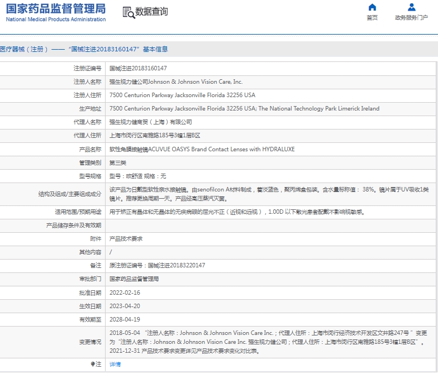438x374 pixels.
Task: Open the 政务服务门户 text link
Action: 411,18
